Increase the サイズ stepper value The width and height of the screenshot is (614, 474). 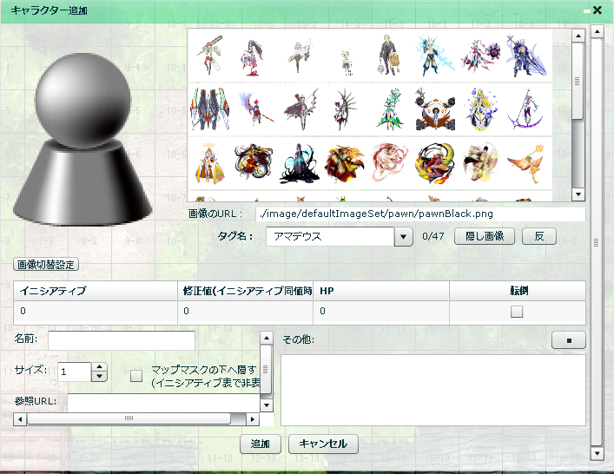point(100,367)
